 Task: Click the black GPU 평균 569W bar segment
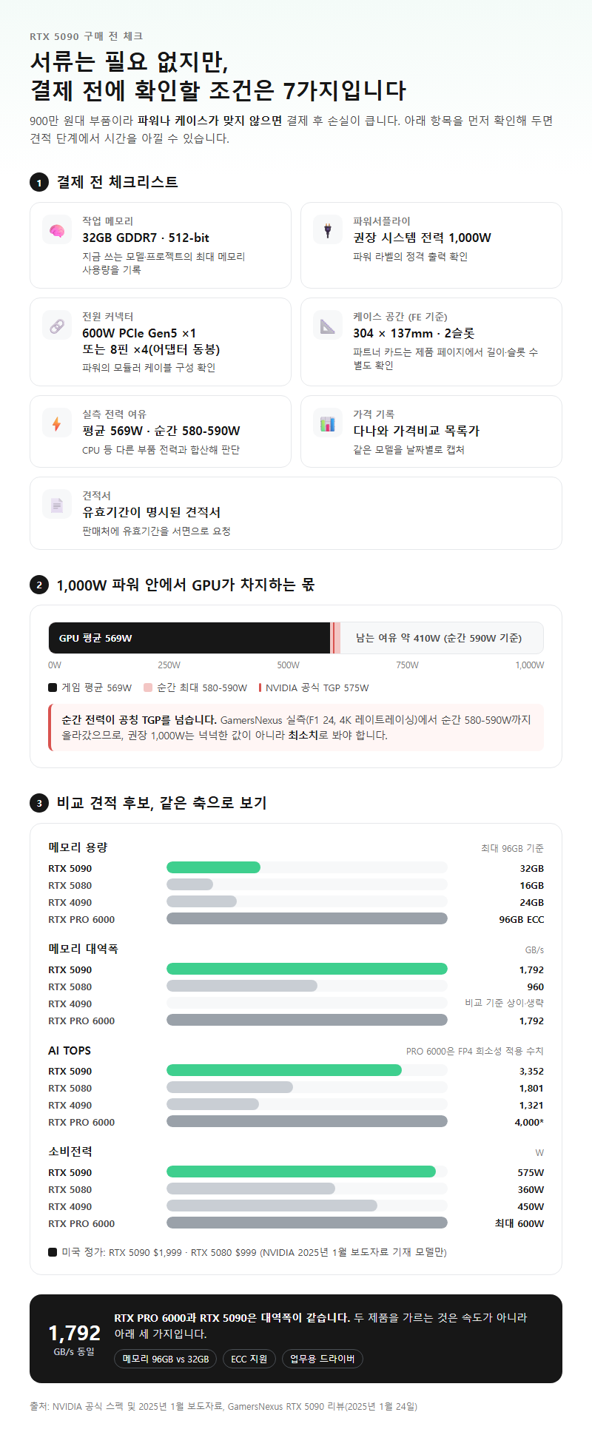click(x=189, y=638)
